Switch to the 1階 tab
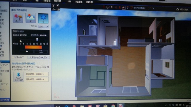This screenshot has width=191, height=107. (37, 1)
